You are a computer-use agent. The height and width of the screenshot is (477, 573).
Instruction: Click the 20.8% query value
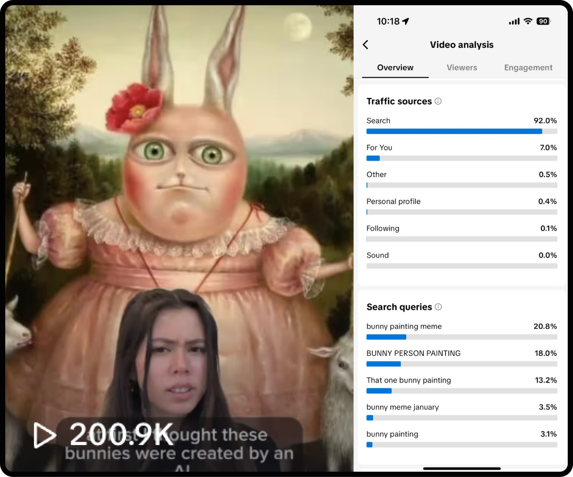point(545,326)
